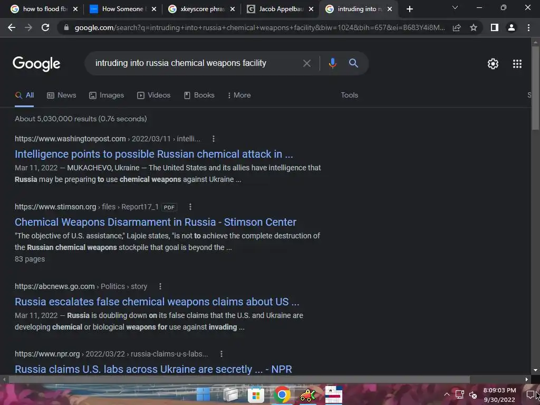Click the Chrome taskbar icon

tap(282, 394)
